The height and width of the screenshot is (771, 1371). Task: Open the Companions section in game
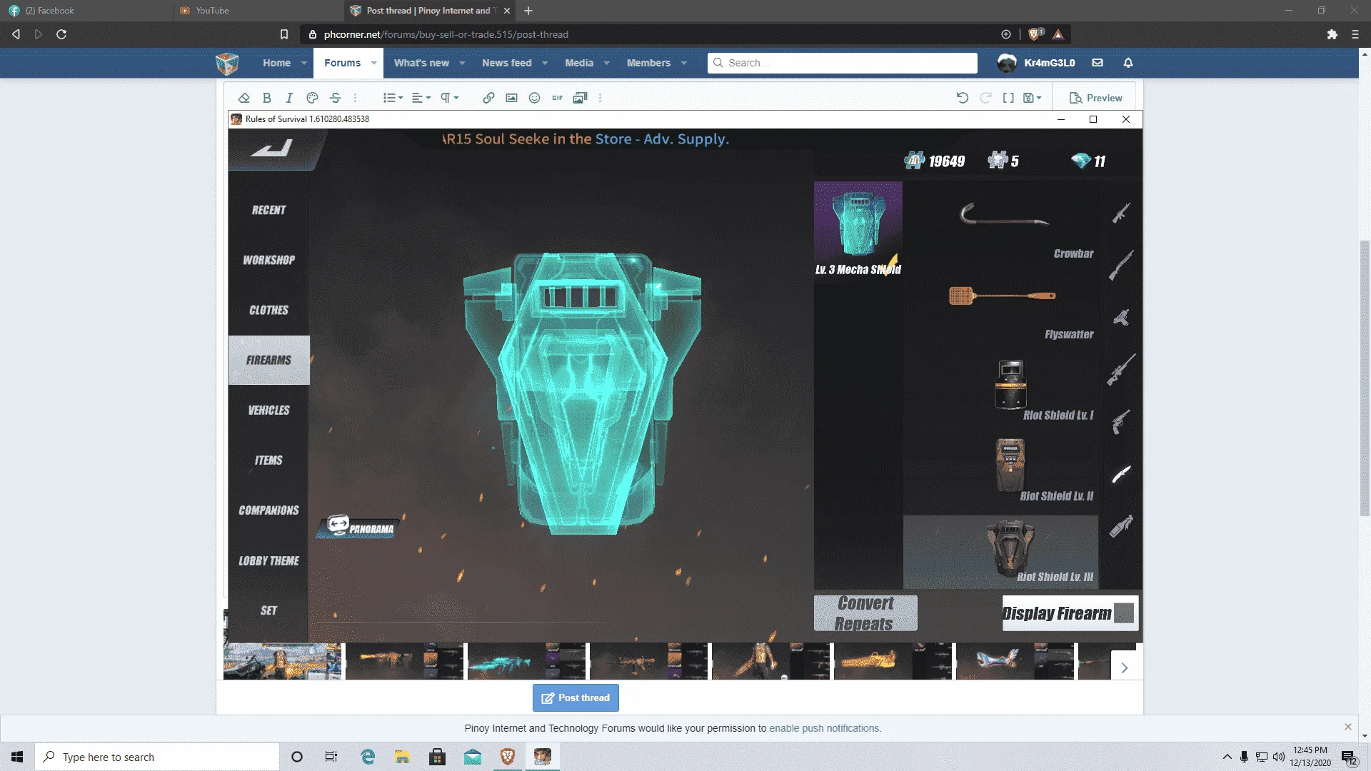(x=268, y=510)
